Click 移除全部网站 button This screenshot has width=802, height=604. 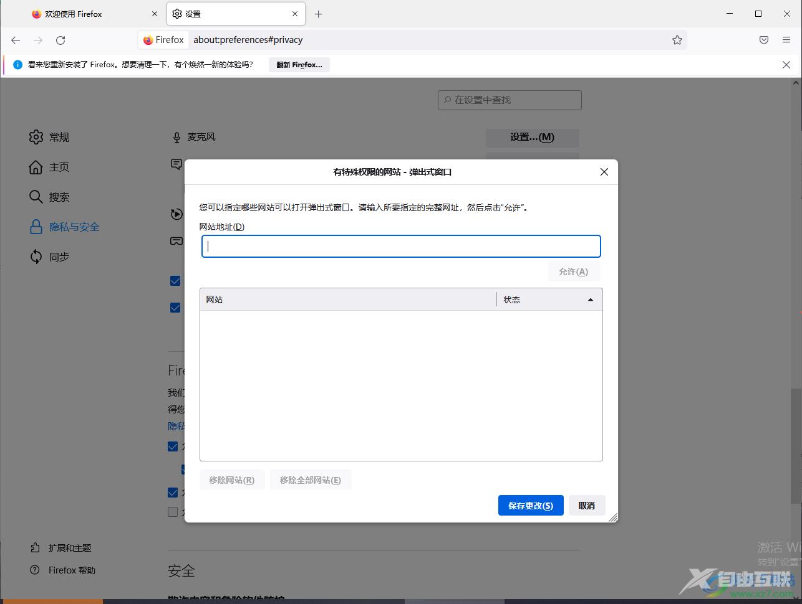pyautogui.click(x=311, y=480)
